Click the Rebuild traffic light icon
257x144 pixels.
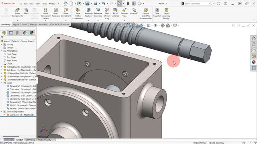(x=128, y=4)
